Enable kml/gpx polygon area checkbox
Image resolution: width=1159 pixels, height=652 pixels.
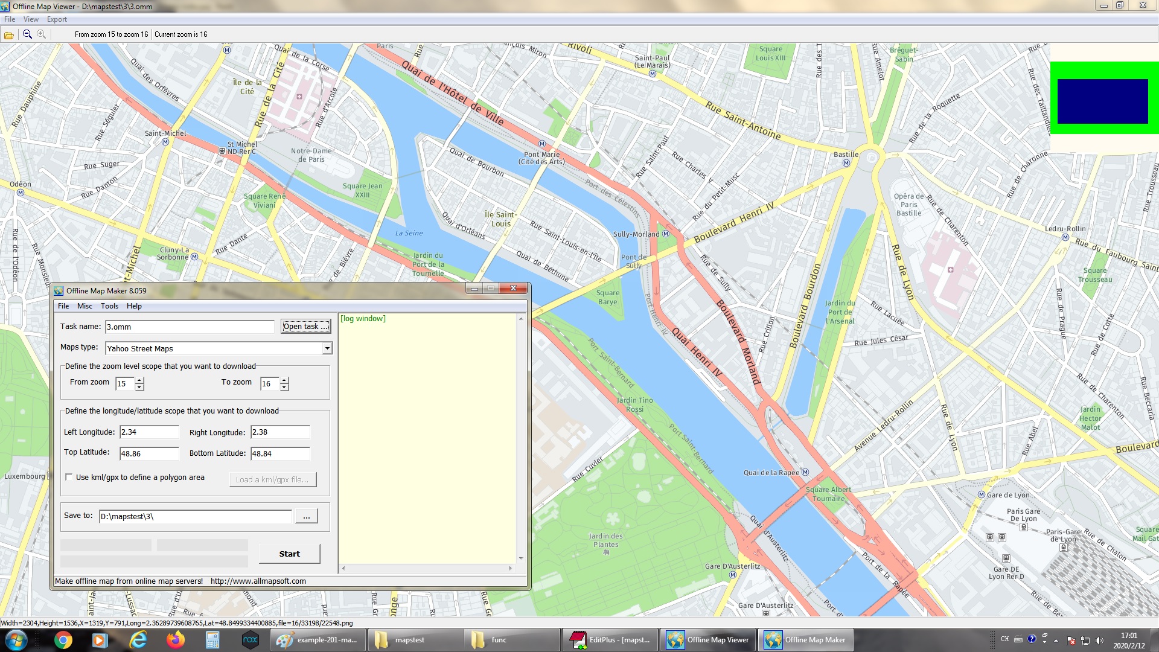point(69,477)
